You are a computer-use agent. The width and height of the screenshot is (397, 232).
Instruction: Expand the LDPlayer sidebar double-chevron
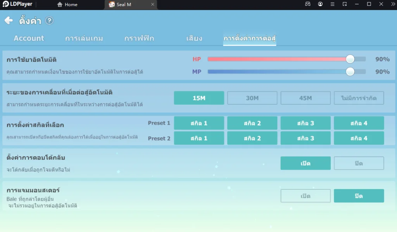[393, 4]
